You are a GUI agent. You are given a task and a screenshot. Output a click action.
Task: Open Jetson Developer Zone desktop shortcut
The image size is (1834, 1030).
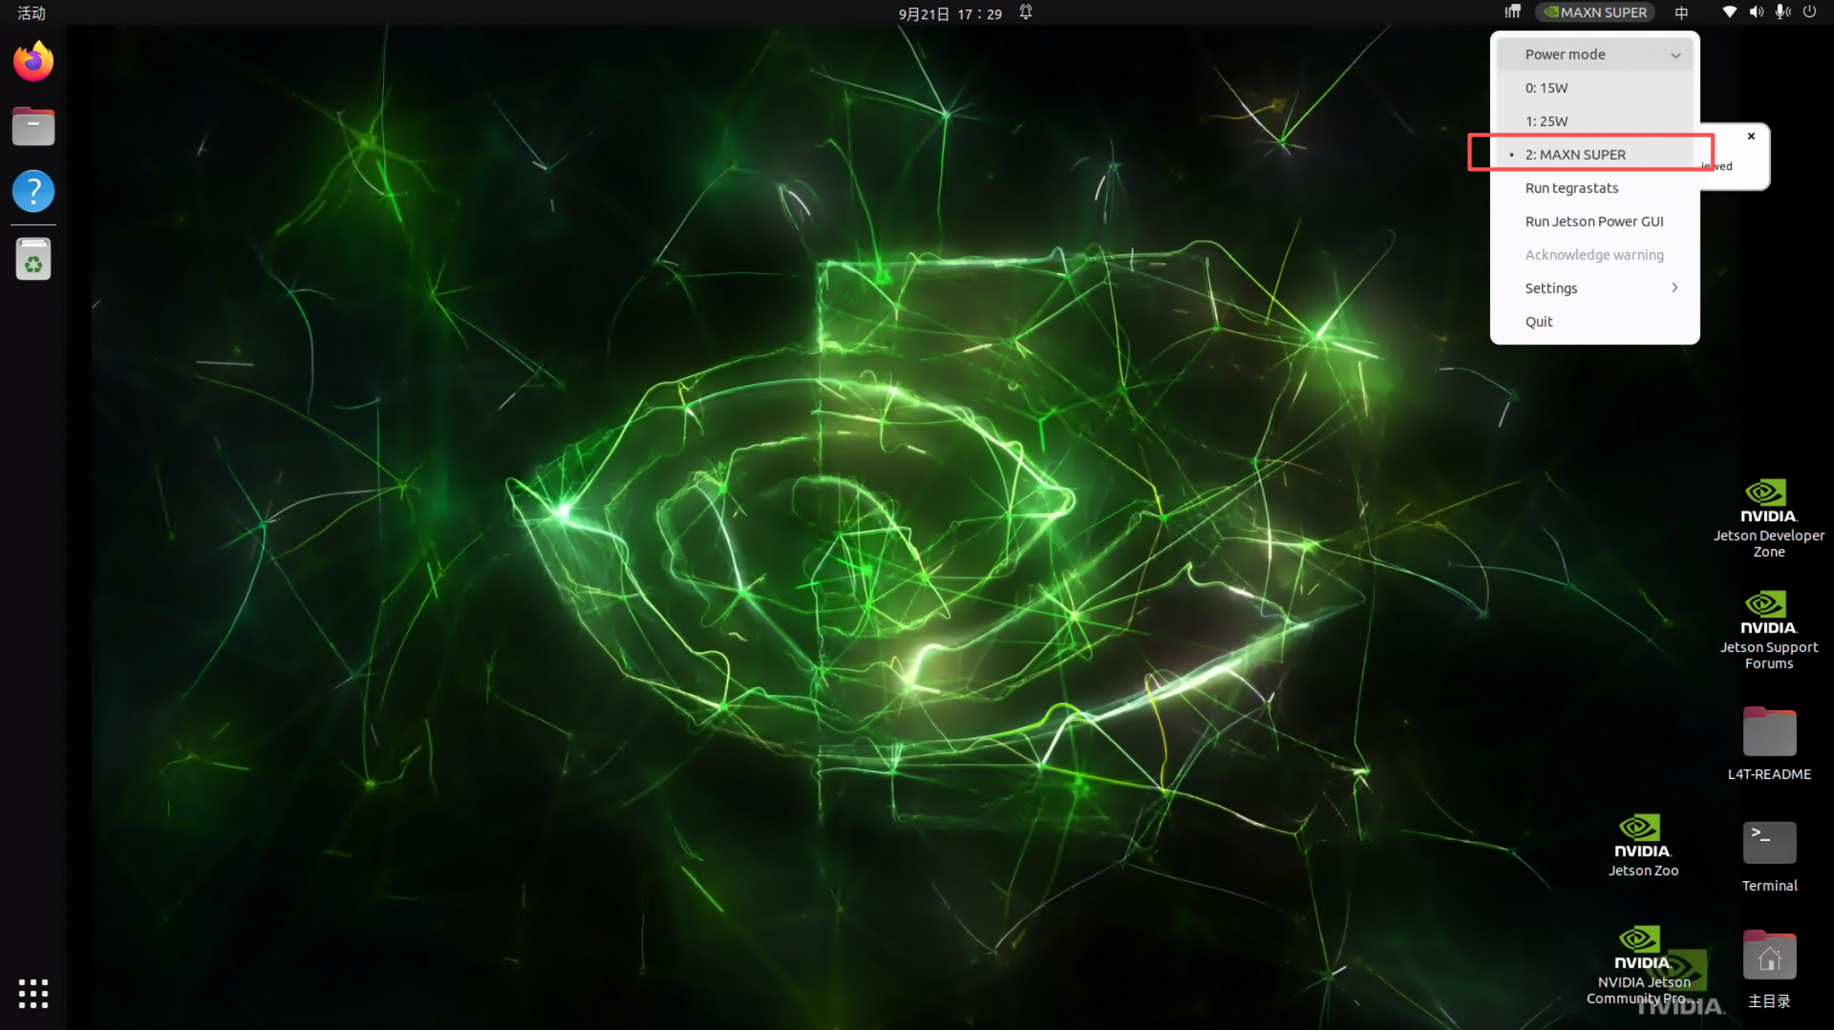click(x=1768, y=519)
